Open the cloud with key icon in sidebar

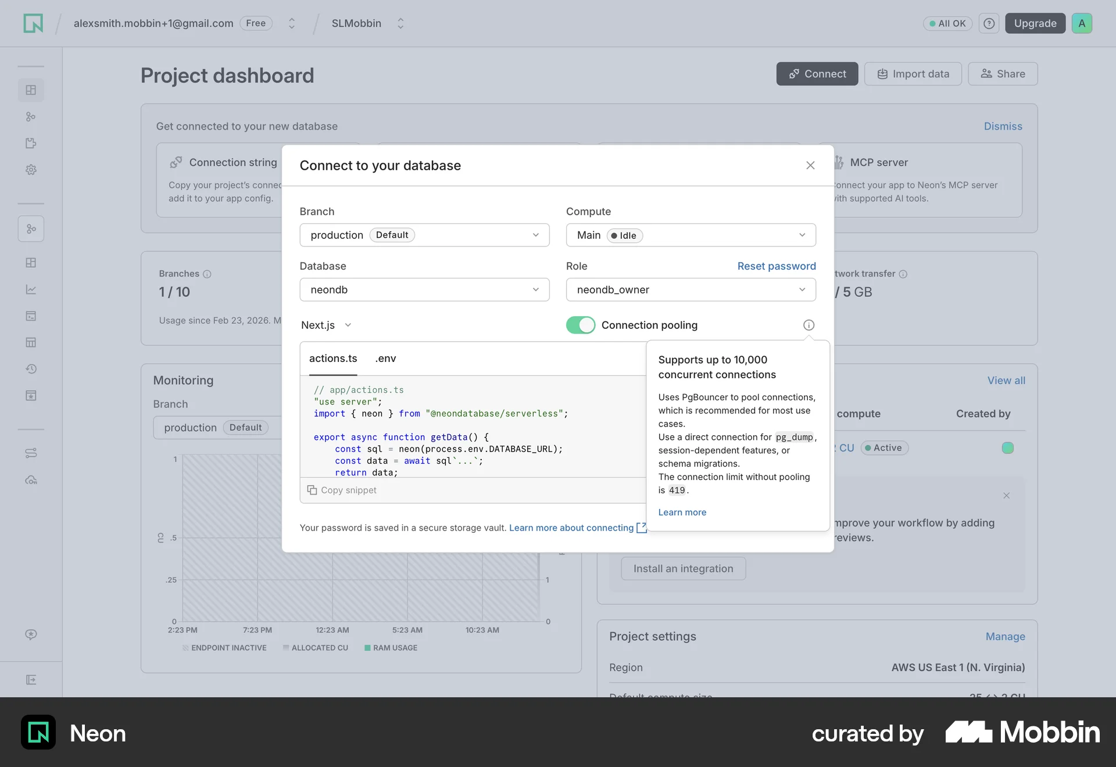[x=31, y=480]
